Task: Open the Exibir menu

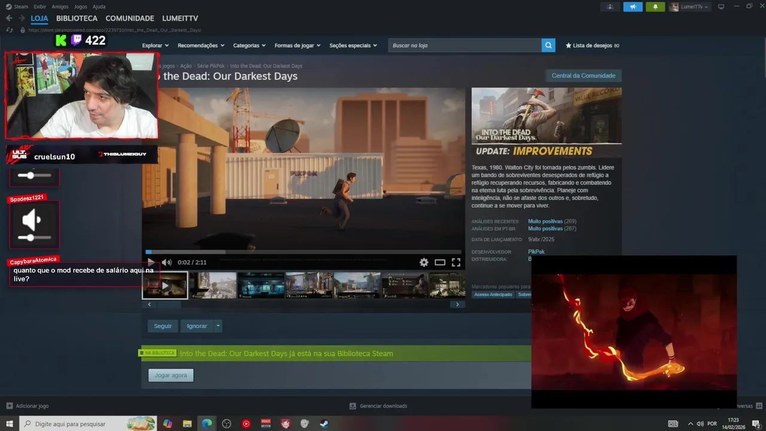Action: click(40, 7)
